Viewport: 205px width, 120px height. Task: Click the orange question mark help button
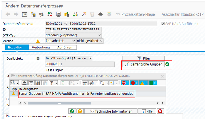click(x=80, y=111)
